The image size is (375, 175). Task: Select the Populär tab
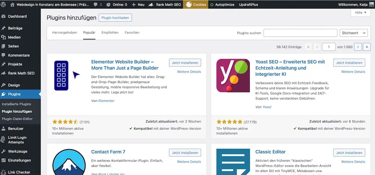point(89,33)
